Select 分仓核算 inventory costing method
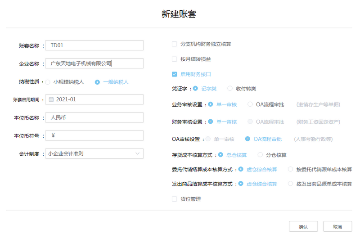 pos(260,155)
